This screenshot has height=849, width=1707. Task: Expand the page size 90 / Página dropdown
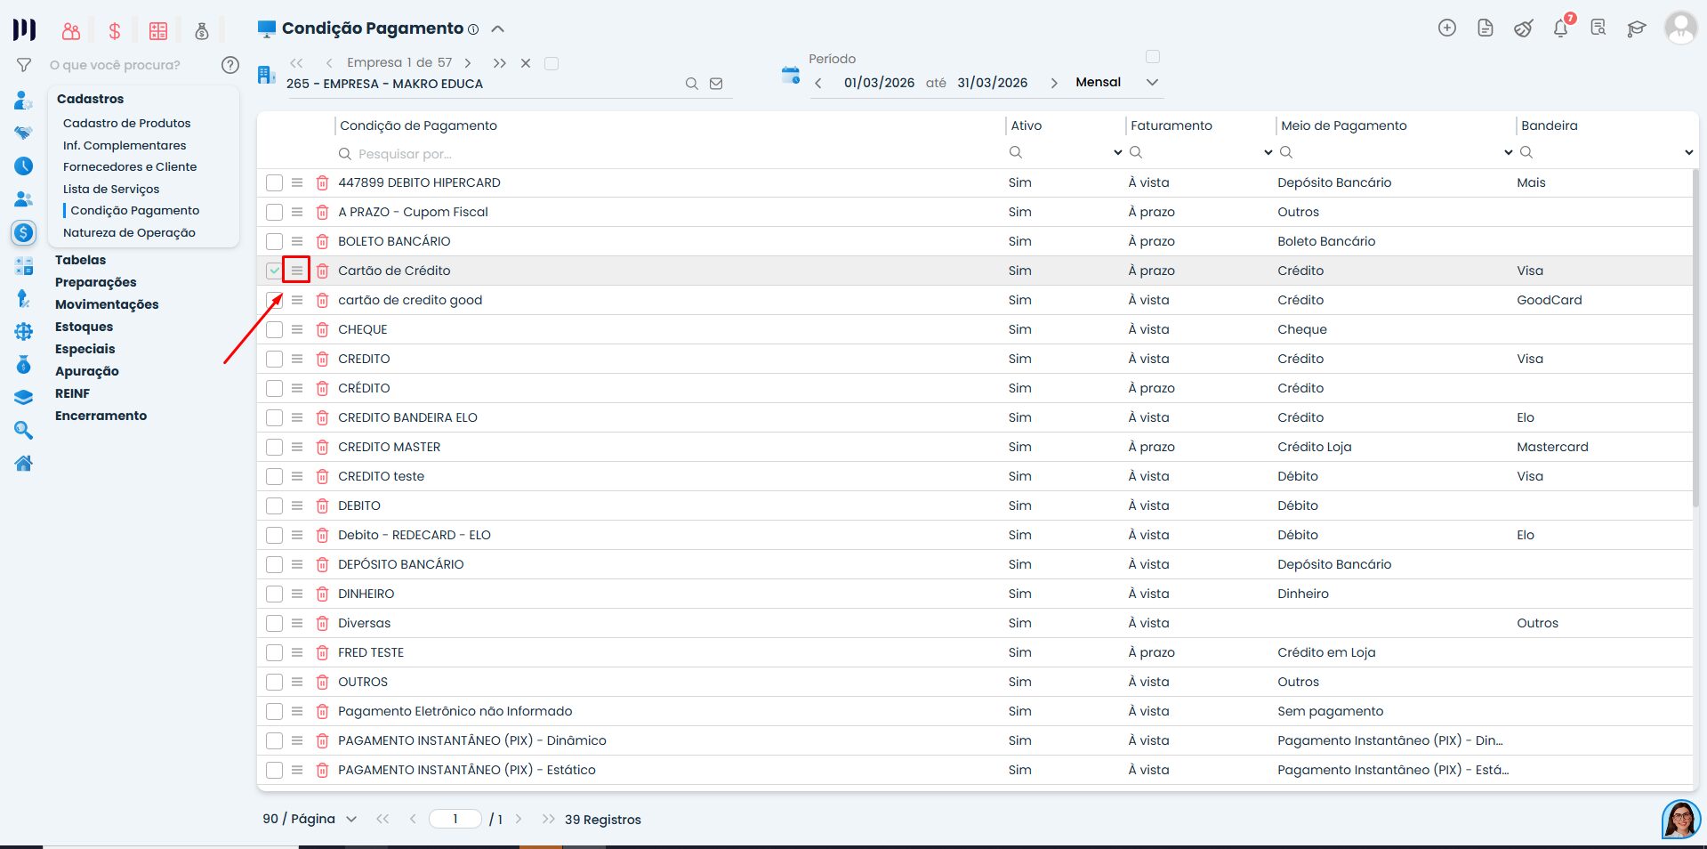coord(350,819)
